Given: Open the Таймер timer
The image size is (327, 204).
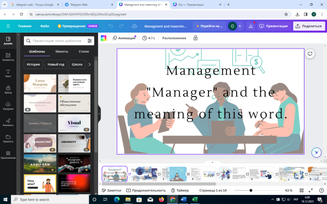Looking at the screenshot, I should point(180,190).
